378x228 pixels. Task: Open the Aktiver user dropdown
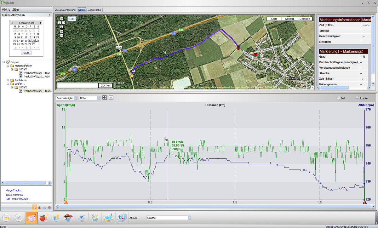tap(189, 218)
